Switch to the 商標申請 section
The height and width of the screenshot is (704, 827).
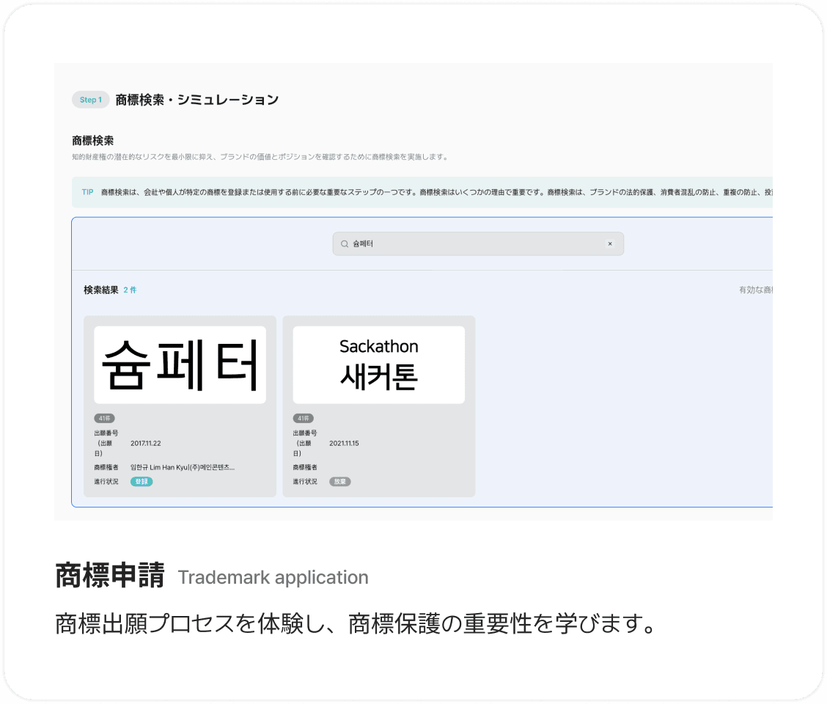coord(109,577)
